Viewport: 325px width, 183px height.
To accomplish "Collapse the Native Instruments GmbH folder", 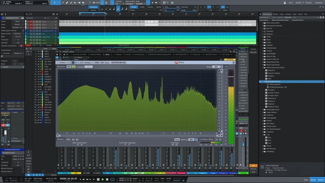I will 263,68.
